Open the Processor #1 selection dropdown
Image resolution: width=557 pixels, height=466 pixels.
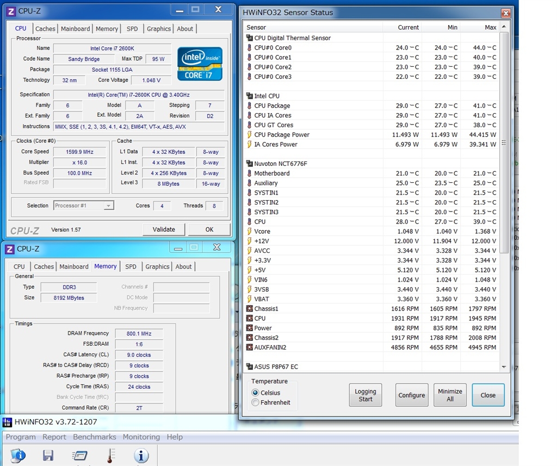(109, 206)
